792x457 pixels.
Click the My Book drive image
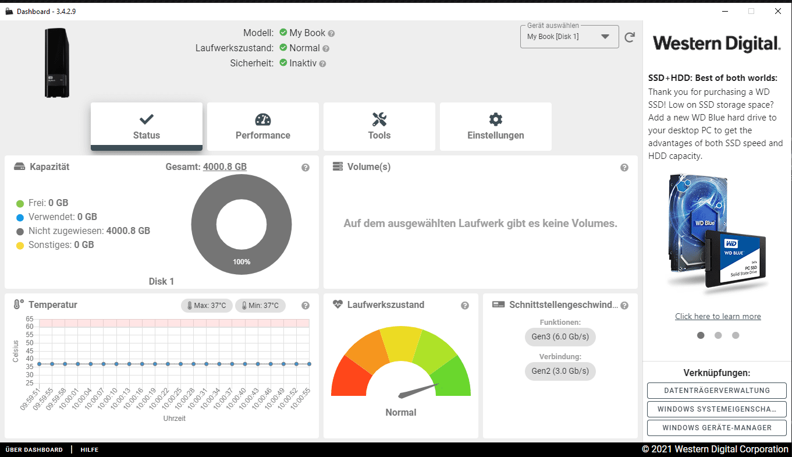[x=57, y=62]
